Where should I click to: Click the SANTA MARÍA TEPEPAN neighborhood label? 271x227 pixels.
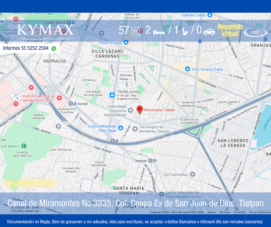pyautogui.click(x=129, y=191)
